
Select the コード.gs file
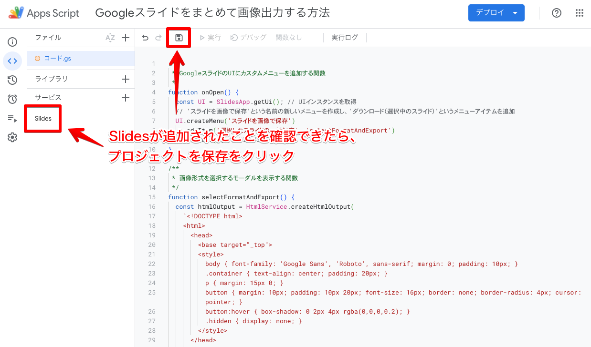57,59
